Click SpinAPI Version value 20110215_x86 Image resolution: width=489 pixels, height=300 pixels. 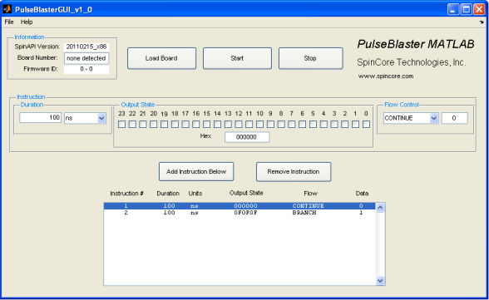(x=86, y=47)
